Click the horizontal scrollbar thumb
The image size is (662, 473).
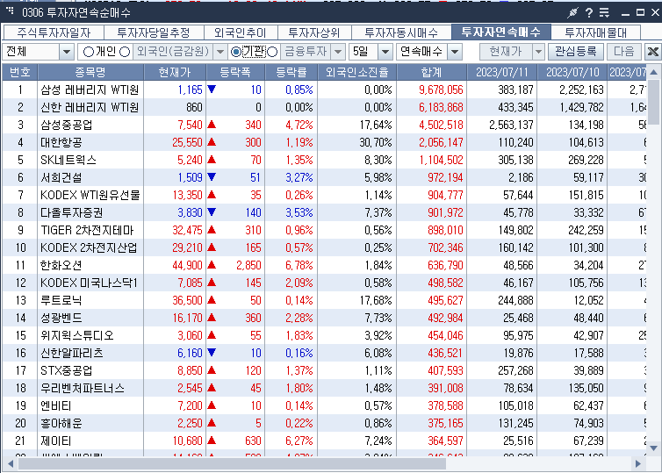(232, 463)
